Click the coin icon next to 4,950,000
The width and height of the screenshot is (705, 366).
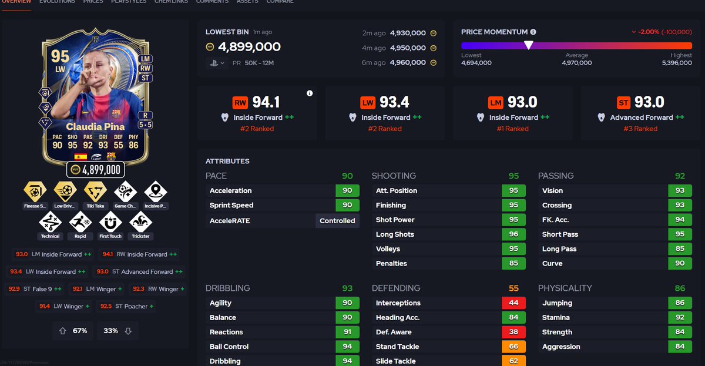(434, 48)
